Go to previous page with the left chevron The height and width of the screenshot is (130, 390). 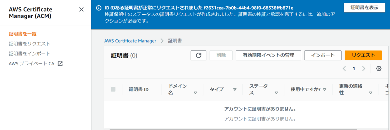tap(344, 69)
